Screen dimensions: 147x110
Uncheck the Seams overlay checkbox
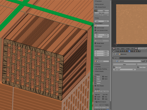point(96,83)
